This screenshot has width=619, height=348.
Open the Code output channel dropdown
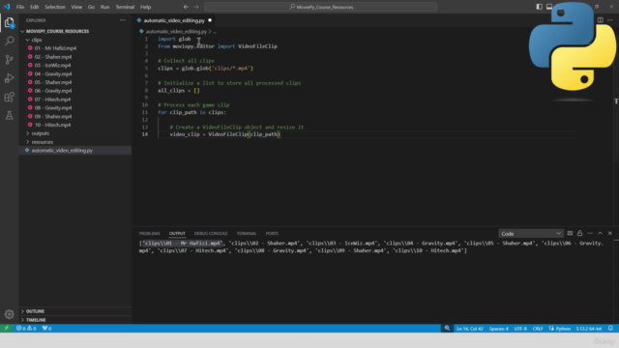(x=531, y=234)
